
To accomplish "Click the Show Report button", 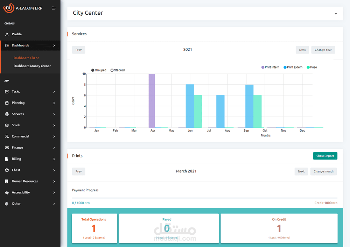I will [325, 156].
